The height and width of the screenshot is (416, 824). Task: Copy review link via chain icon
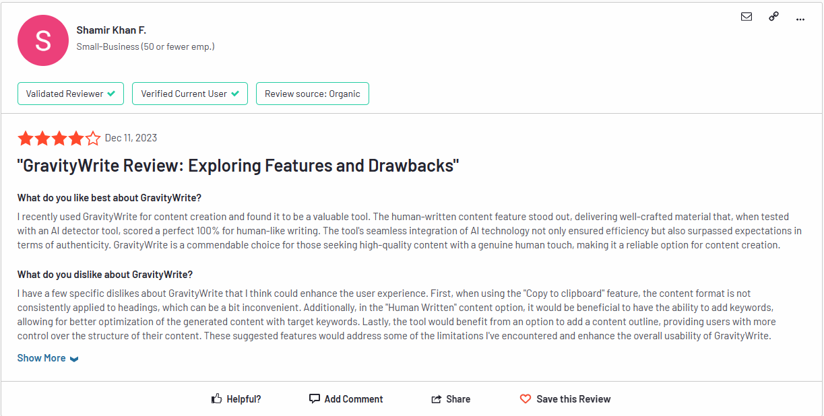click(x=773, y=17)
